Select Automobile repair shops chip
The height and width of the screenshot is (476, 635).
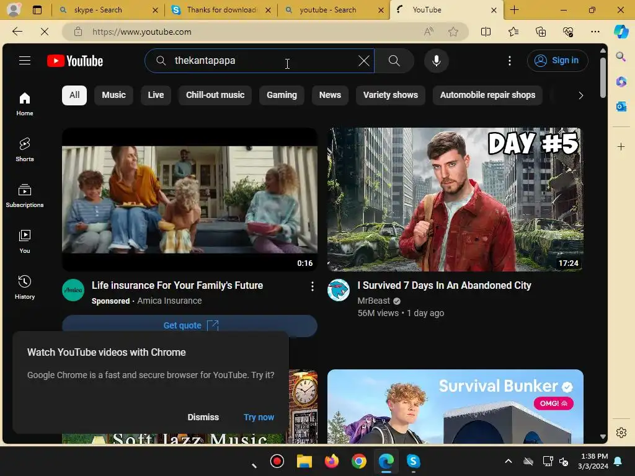click(x=487, y=95)
